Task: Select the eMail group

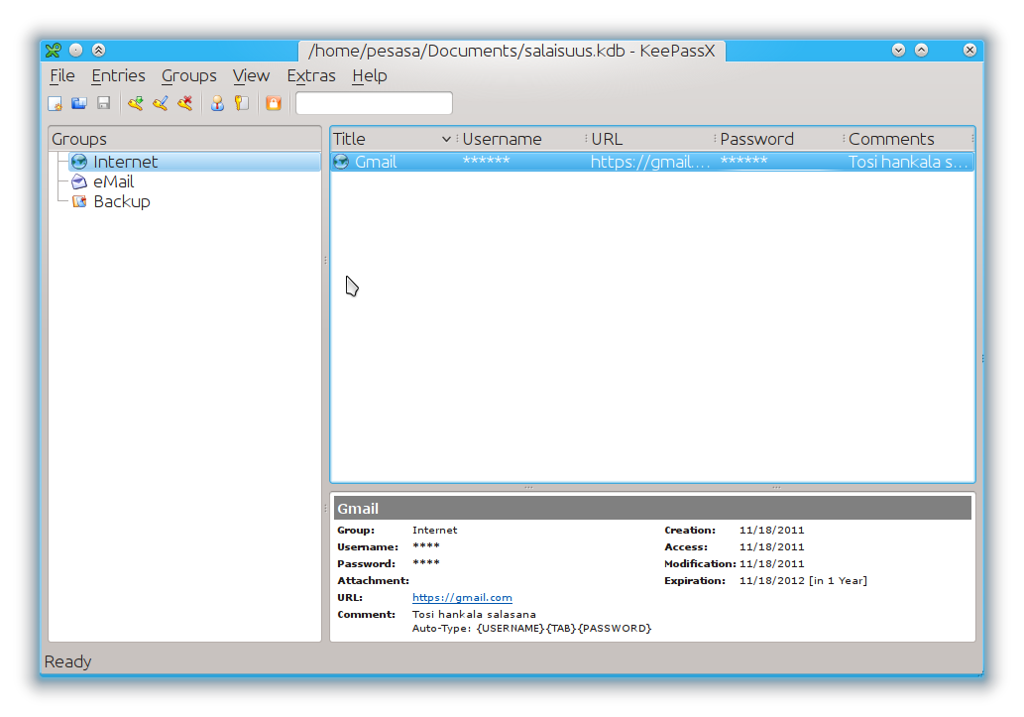Action: (x=114, y=181)
